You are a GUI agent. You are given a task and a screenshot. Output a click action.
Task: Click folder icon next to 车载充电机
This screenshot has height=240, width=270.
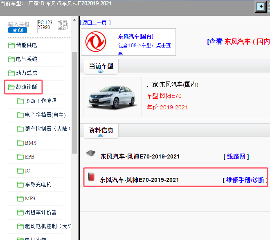click(20, 185)
